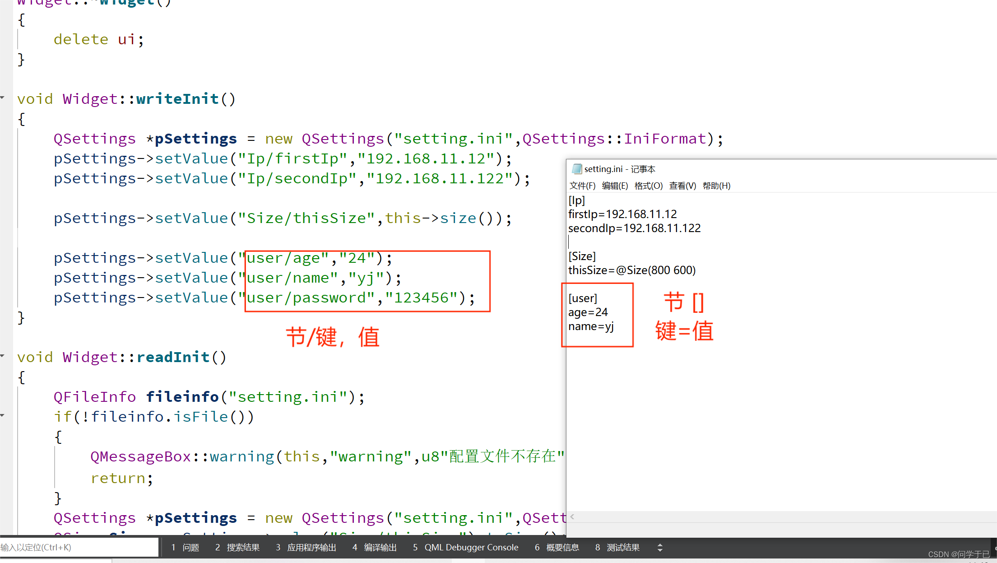Open the 文件(F) menu in Notepad

click(582, 186)
